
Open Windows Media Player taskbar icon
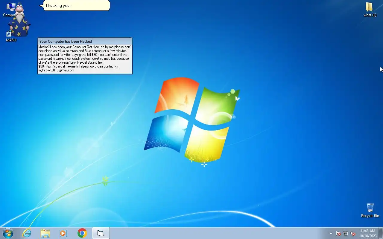point(63,233)
